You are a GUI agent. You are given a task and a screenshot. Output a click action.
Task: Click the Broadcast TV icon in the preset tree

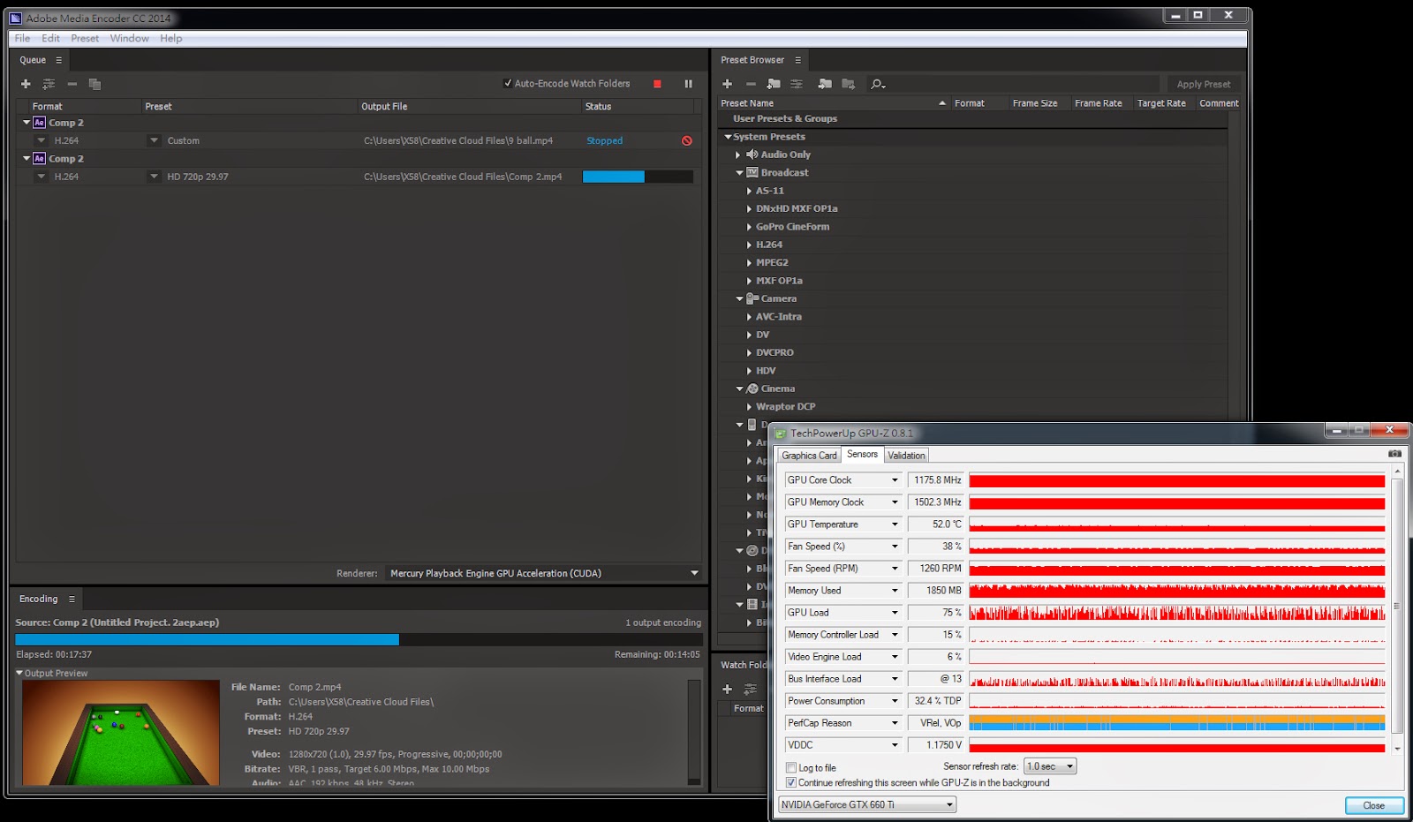(752, 173)
